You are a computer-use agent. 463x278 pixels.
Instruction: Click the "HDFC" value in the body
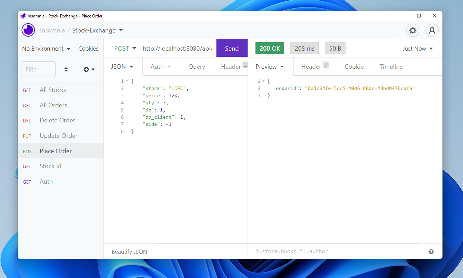coord(177,88)
